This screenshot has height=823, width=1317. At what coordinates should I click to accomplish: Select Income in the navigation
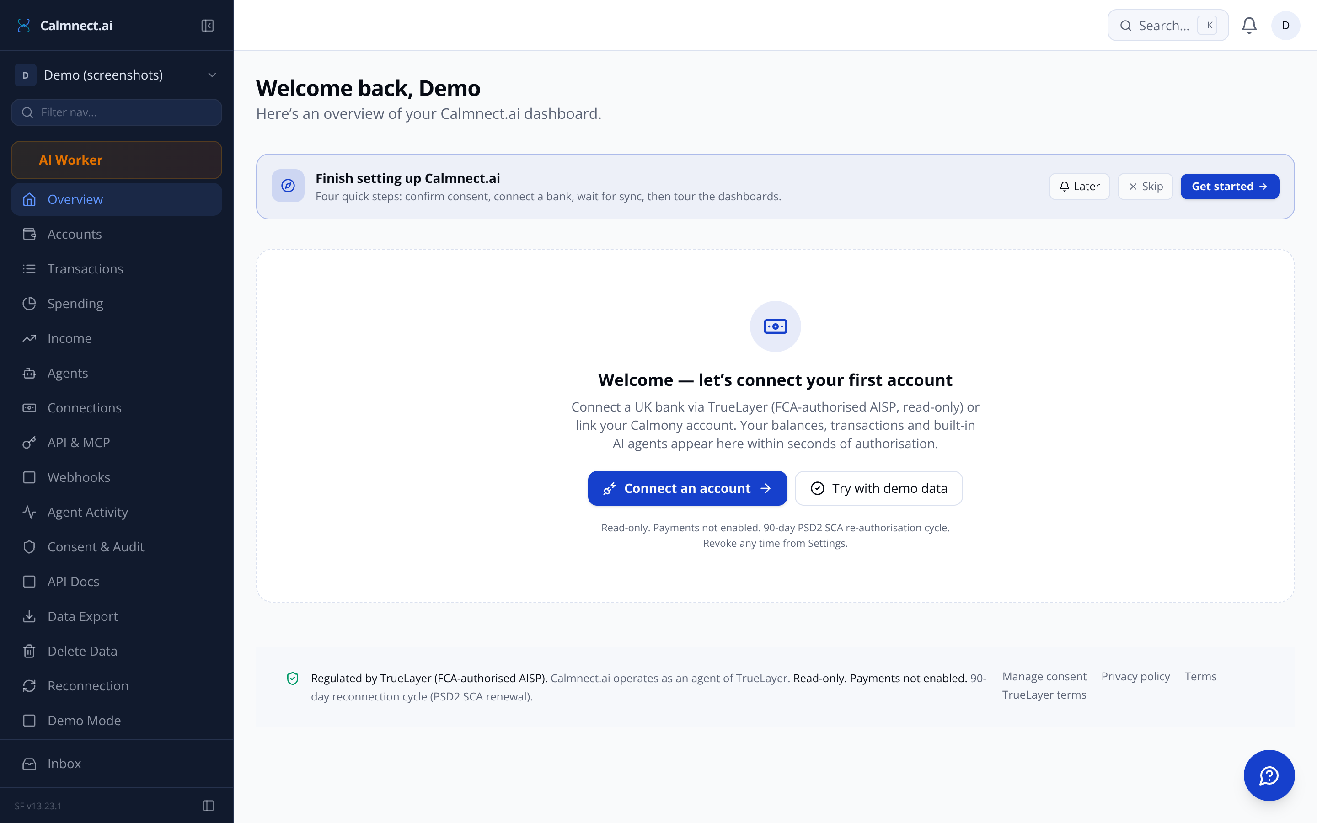pos(117,338)
